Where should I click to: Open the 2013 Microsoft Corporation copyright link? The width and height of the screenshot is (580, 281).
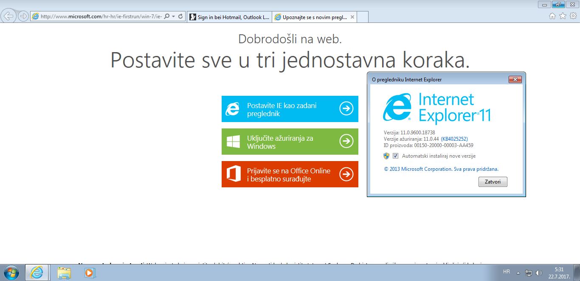click(441, 169)
